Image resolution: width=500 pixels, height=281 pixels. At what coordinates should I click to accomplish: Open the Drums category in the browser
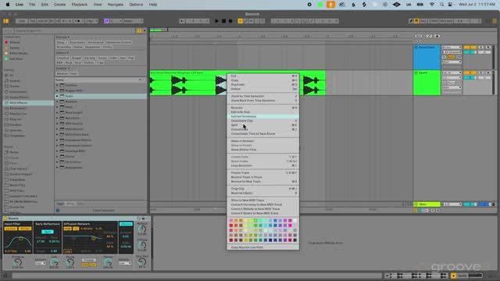click(14, 87)
